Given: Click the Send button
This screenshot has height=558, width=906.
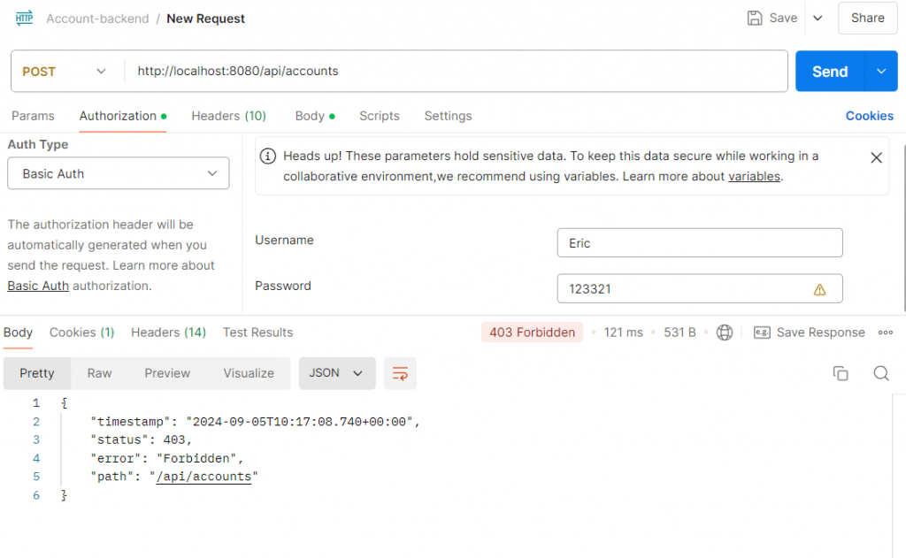Looking at the screenshot, I should [829, 72].
